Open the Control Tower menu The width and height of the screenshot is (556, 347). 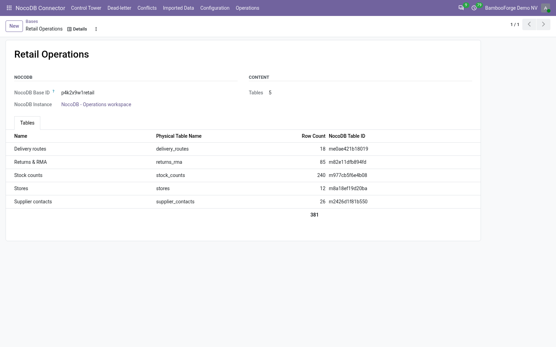click(x=86, y=8)
